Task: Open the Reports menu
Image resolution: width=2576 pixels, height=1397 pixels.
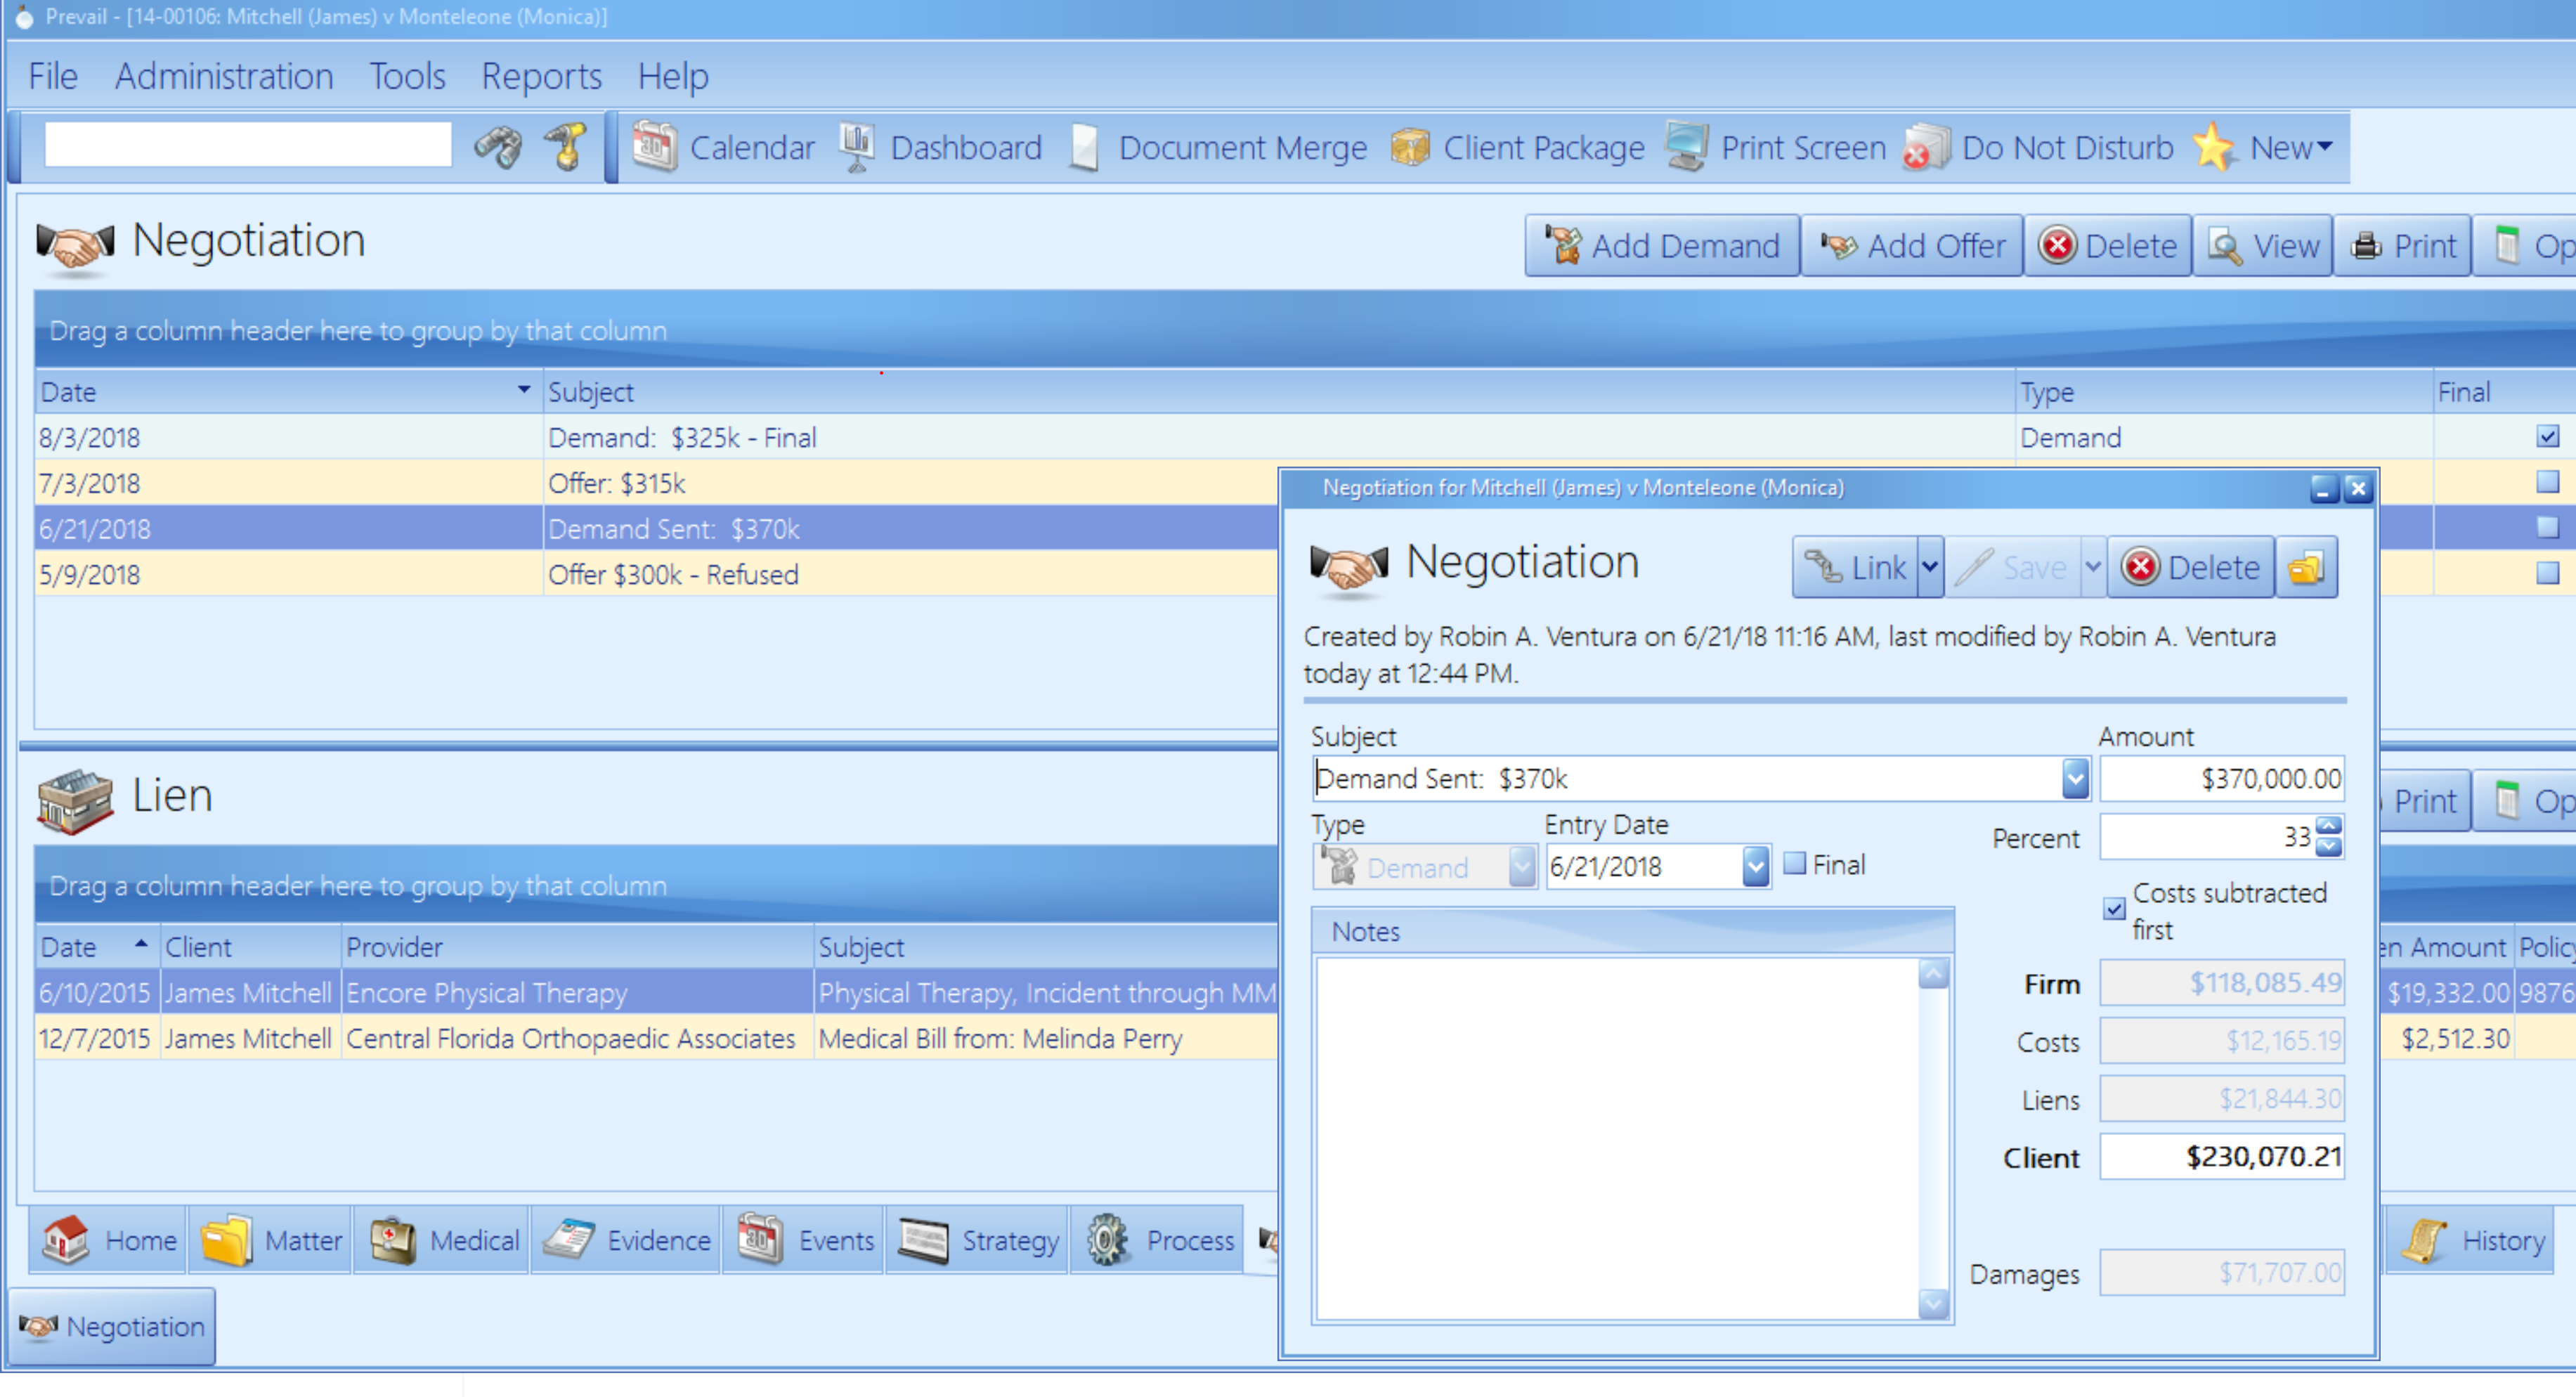Action: [541, 76]
